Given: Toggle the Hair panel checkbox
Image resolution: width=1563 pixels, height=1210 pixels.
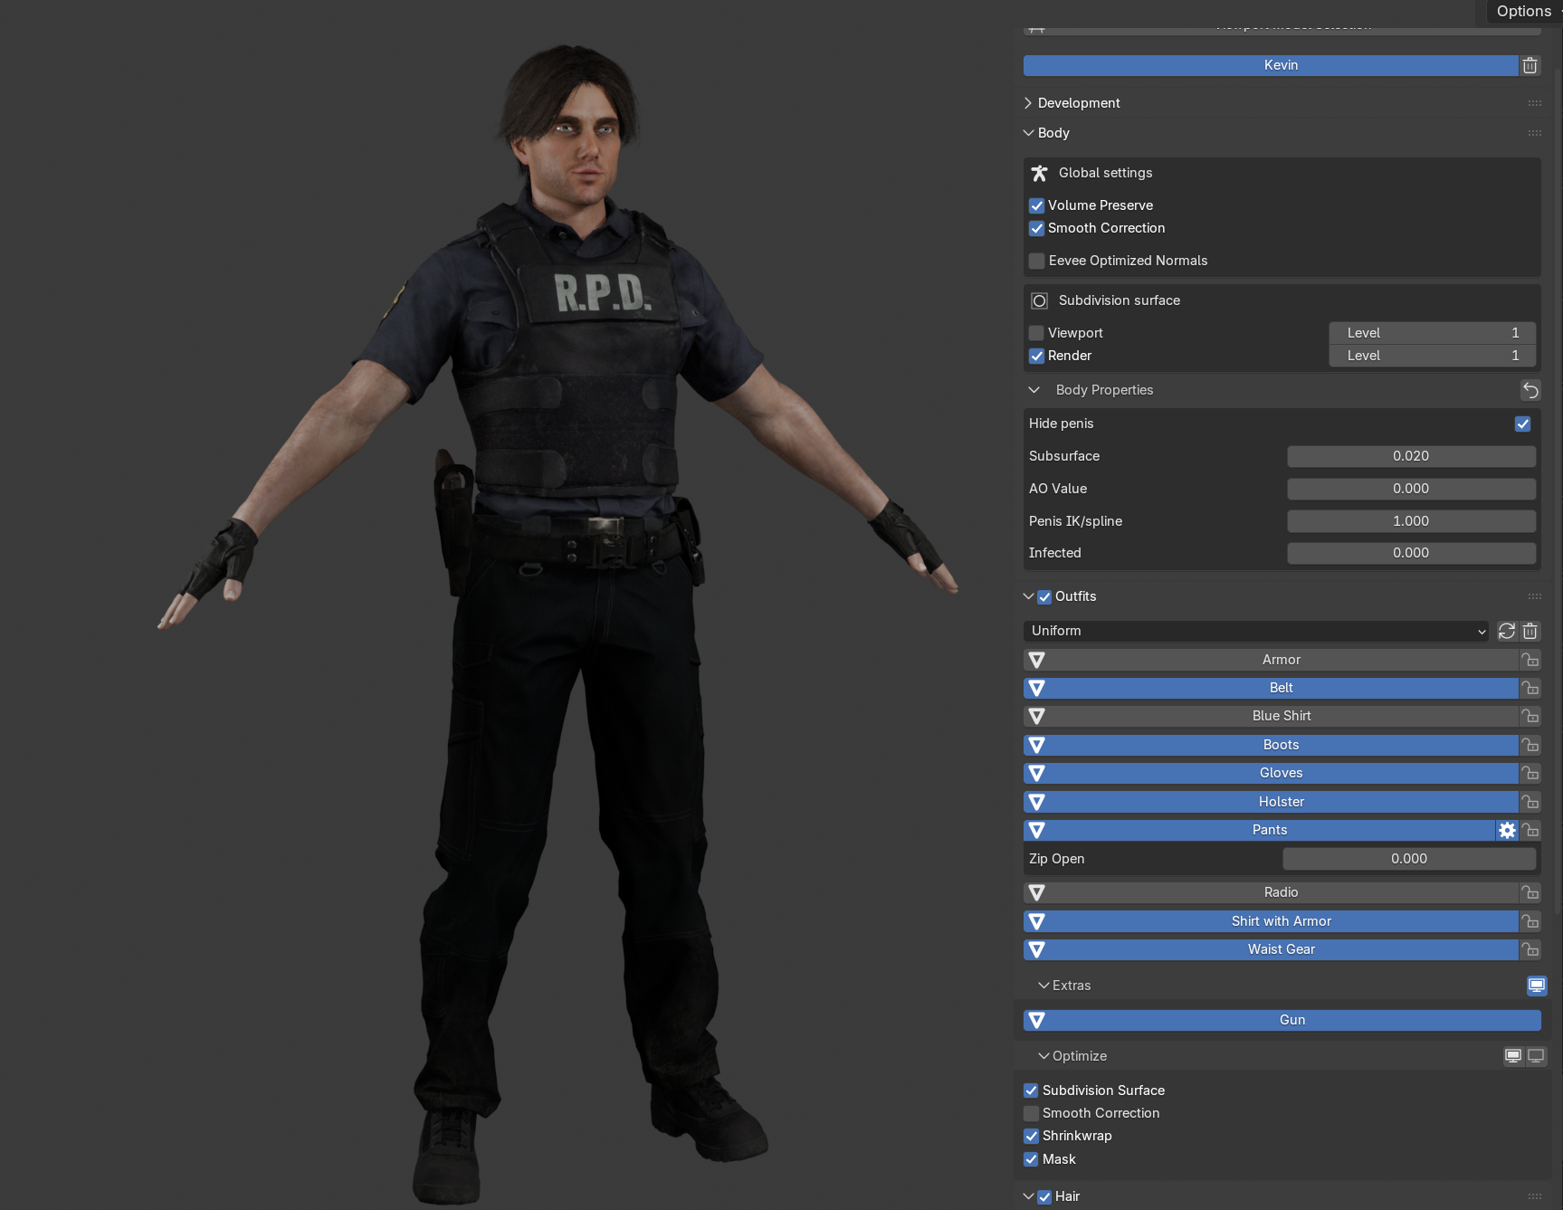Looking at the screenshot, I should click(x=1044, y=1196).
